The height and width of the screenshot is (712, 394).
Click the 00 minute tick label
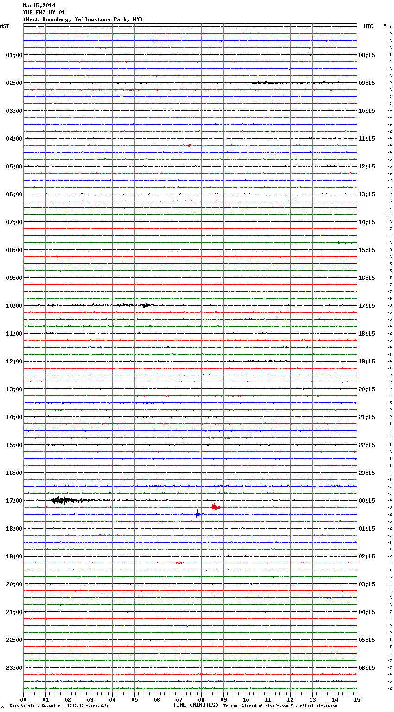point(23,699)
